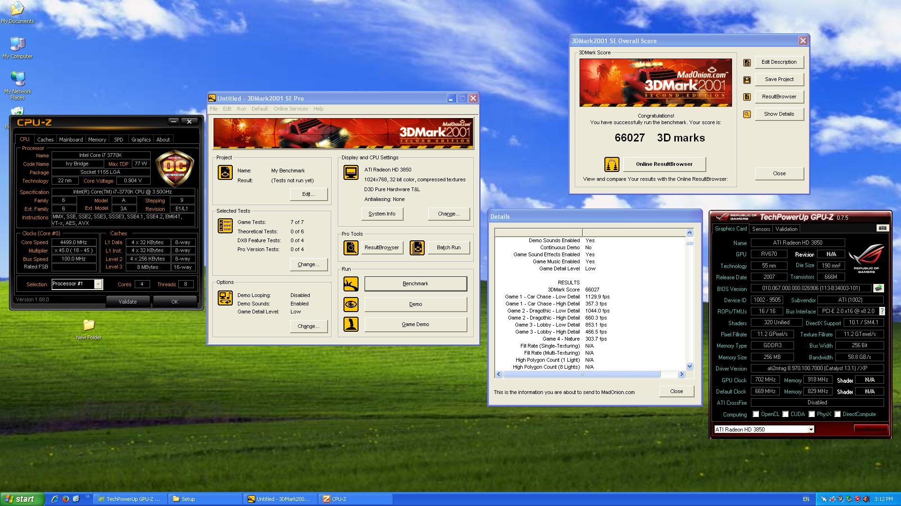The width and height of the screenshot is (901, 506).
Task: Switch to the Mainboard tab in CPU-Z
Action: [x=71, y=140]
